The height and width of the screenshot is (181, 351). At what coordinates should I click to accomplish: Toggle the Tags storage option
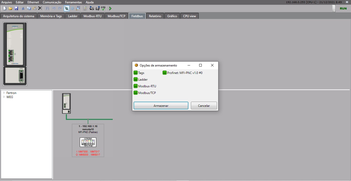(136, 73)
